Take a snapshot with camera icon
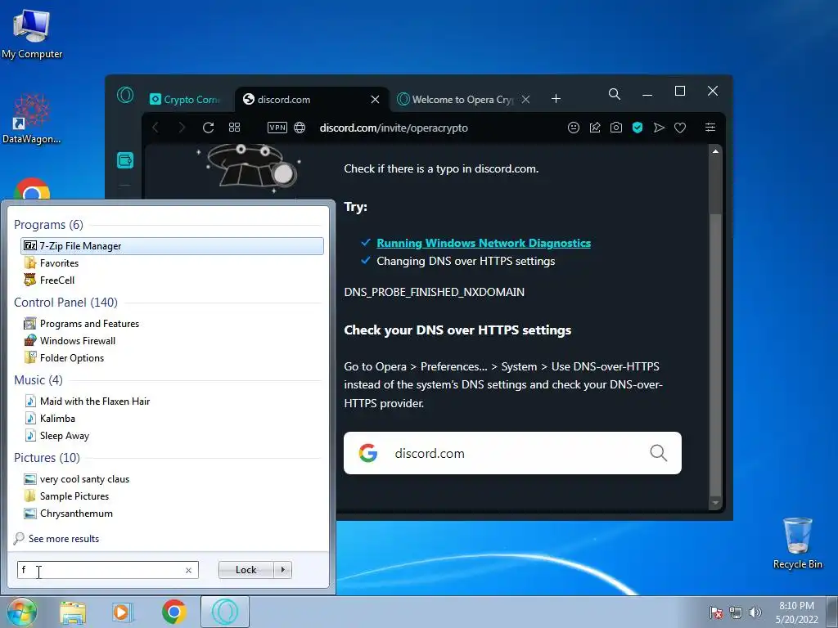 coord(616,128)
